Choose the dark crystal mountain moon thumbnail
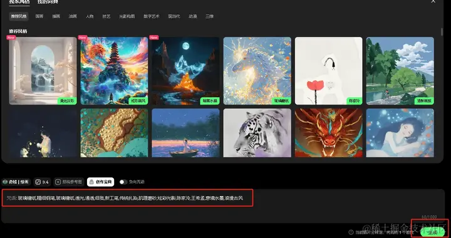Screen dimensions: 451x238 tap(186, 71)
